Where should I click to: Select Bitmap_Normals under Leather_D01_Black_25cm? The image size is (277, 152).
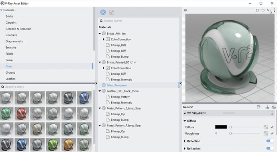click(121, 102)
